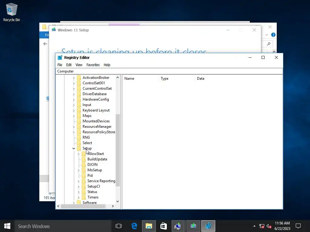Open the Action Center notifications icon

[298, 226]
